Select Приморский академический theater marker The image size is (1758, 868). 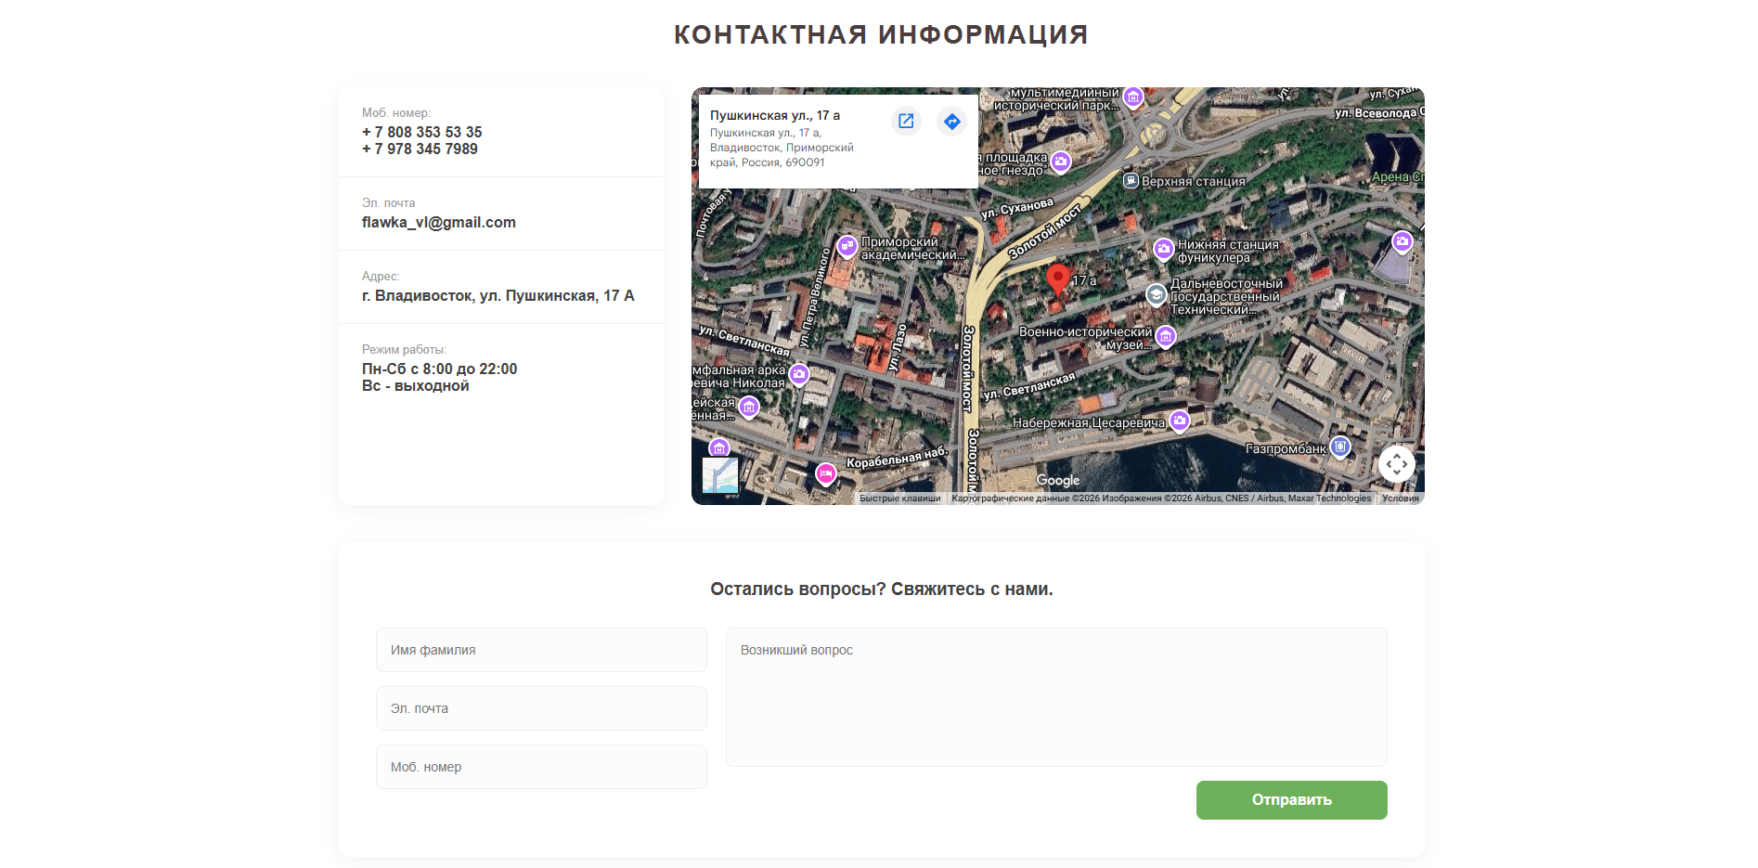click(x=847, y=246)
